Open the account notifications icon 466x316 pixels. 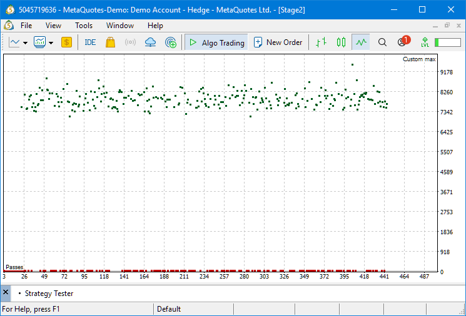[x=403, y=42]
